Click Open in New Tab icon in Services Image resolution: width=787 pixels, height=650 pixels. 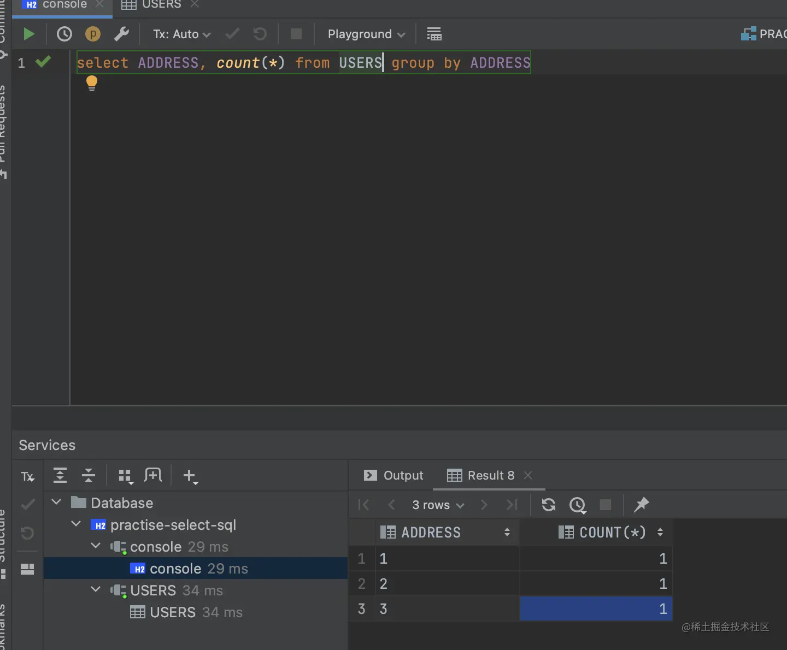click(x=153, y=475)
